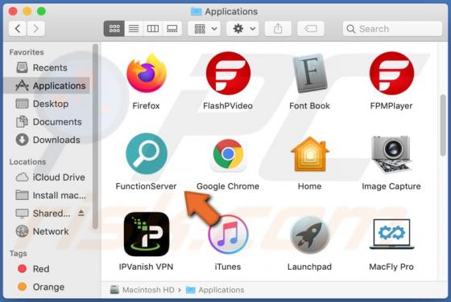Click Applications in the path bar
Viewport: 451px width, 302px height.
pos(215,290)
